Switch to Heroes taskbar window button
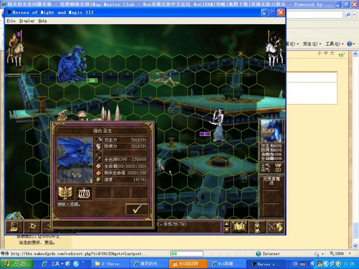 click(266, 264)
